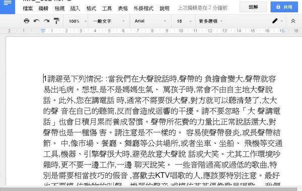This screenshot has height=191, width=302.
Task: Click the pencil editing mode icon
Action: [275, 21]
